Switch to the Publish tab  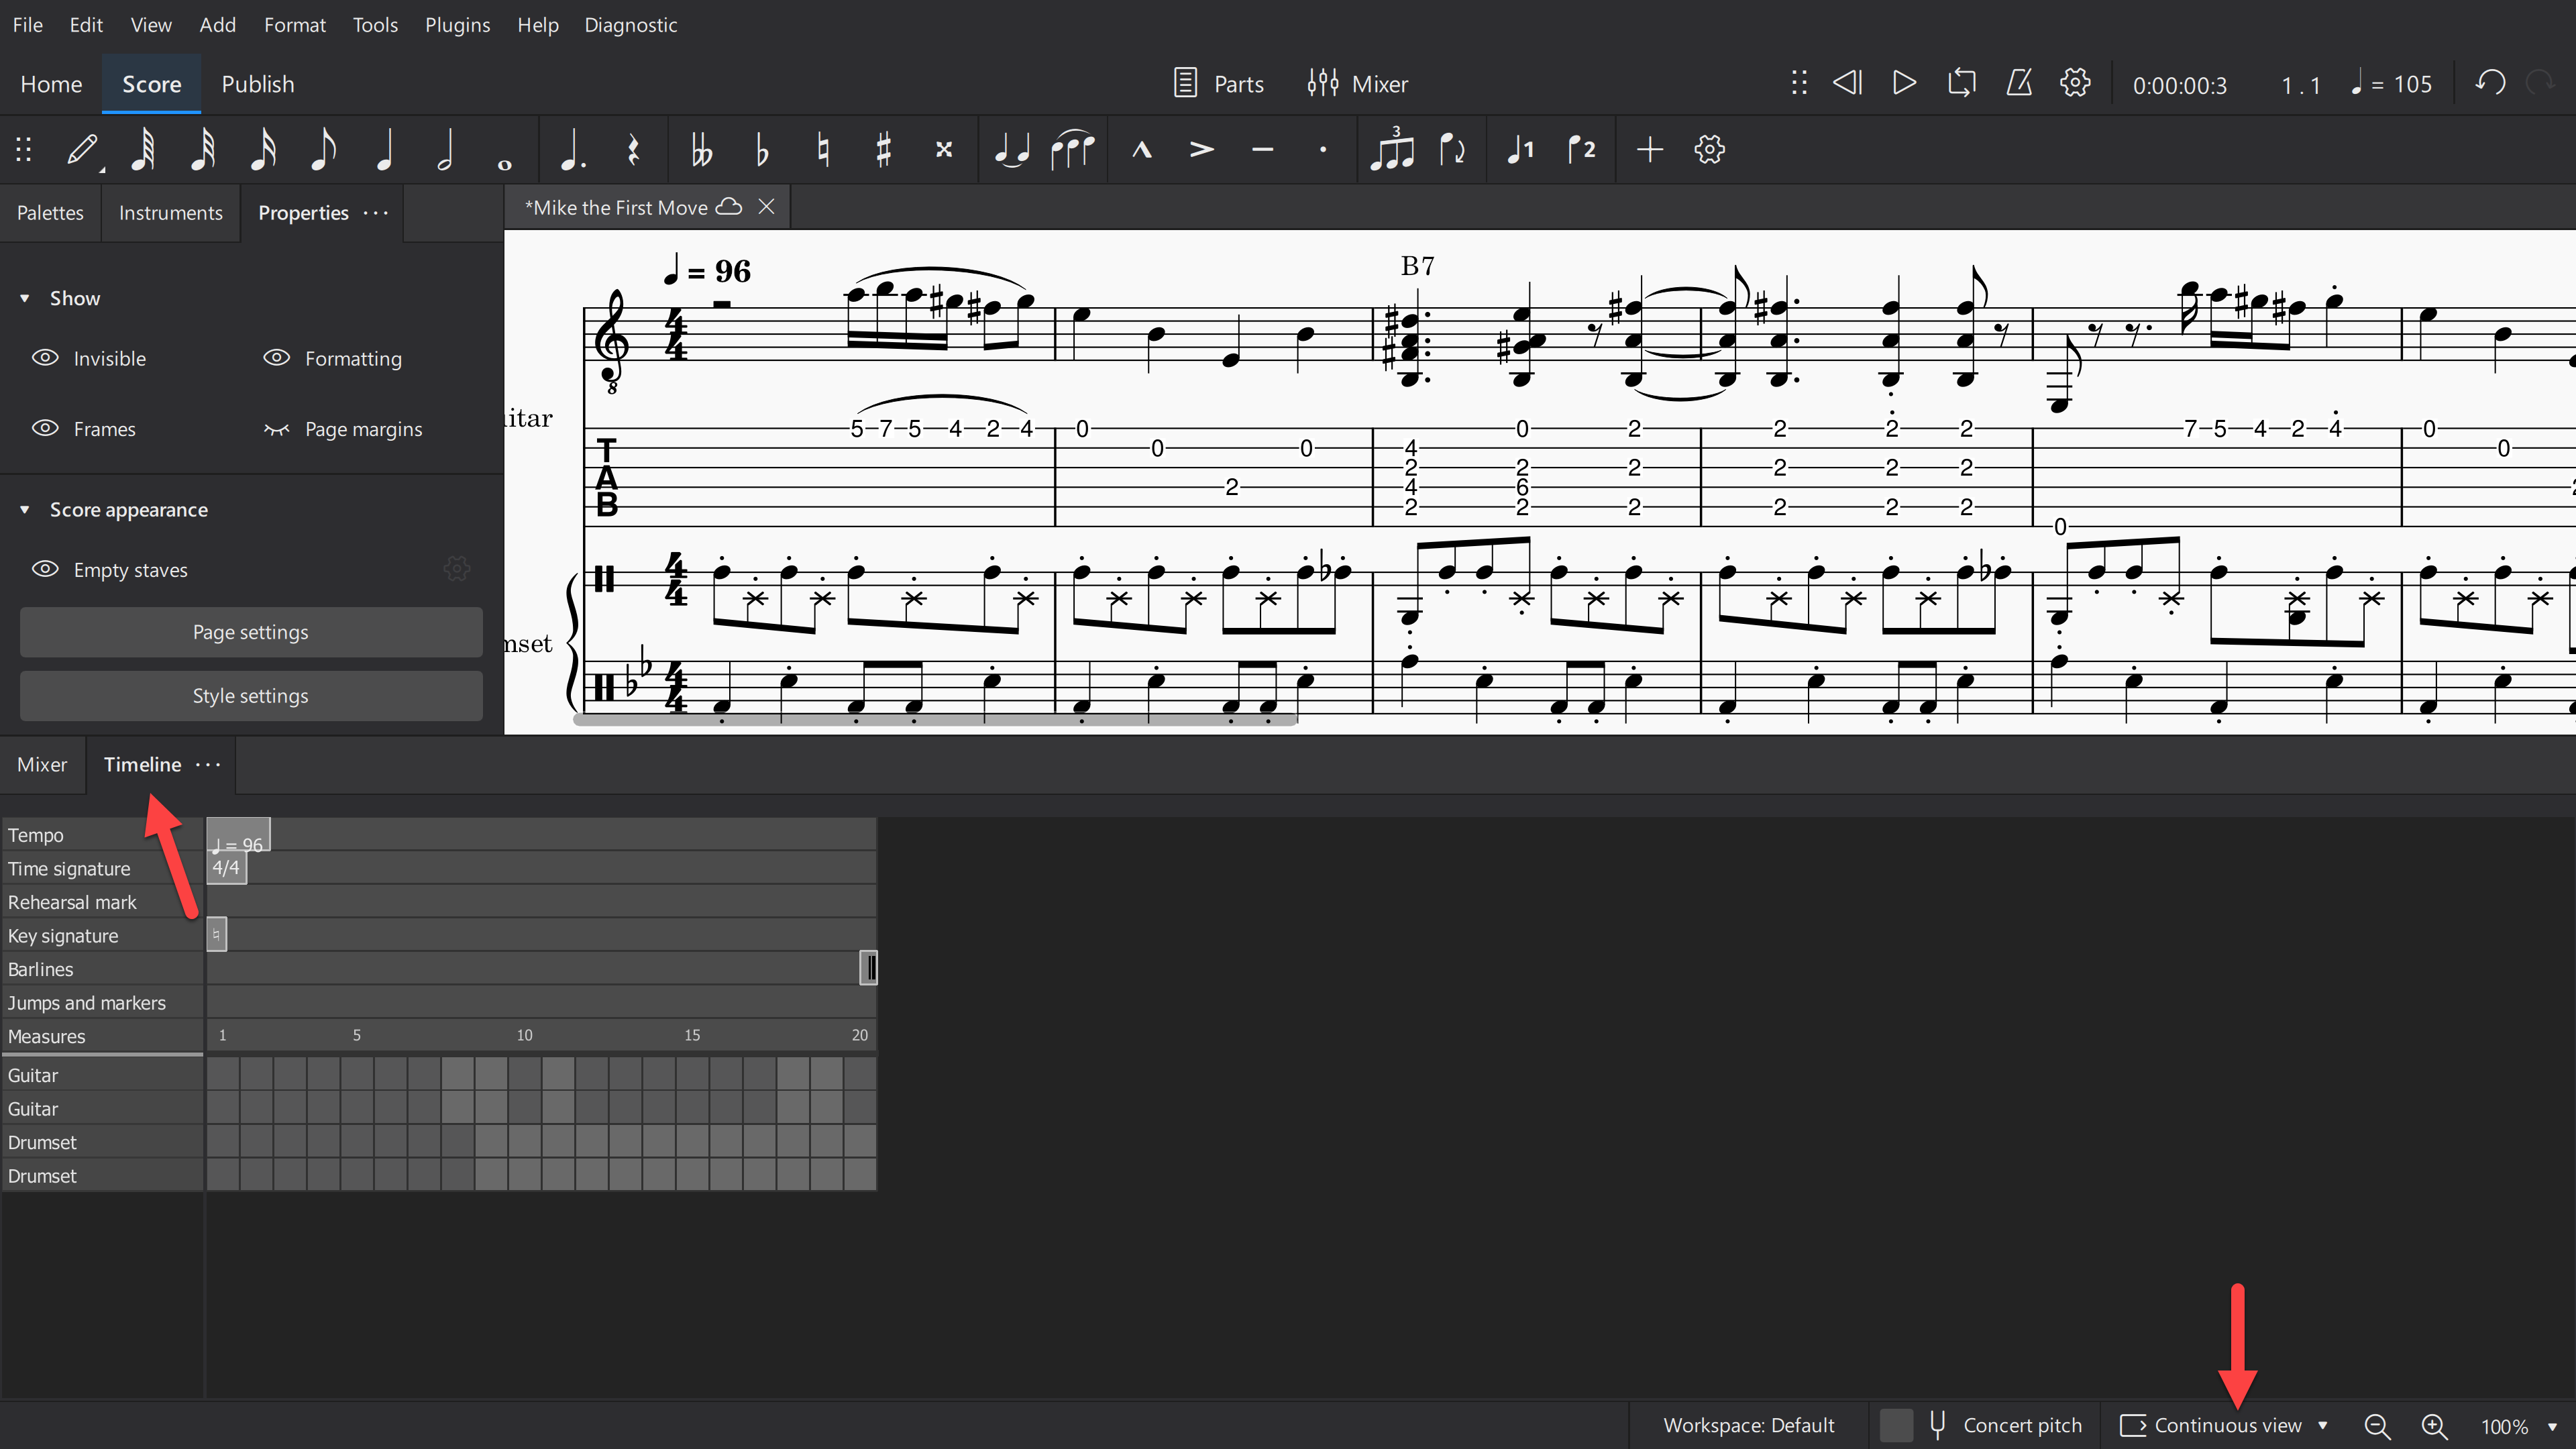pos(257,83)
